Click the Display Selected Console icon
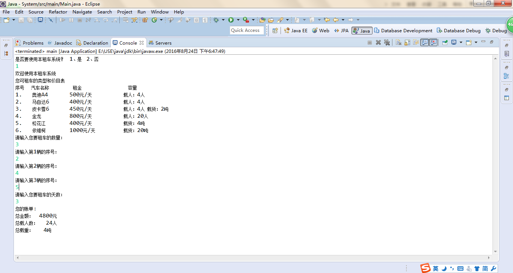Viewport: 513px width, 273px height. point(454,42)
